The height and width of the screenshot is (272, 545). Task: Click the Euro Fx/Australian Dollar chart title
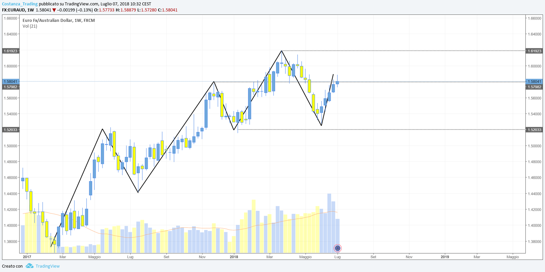59,20
